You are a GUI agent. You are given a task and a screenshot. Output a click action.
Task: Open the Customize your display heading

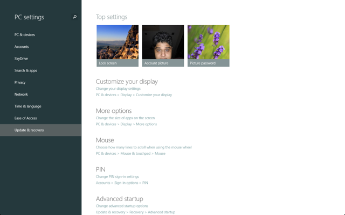(127, 82)
